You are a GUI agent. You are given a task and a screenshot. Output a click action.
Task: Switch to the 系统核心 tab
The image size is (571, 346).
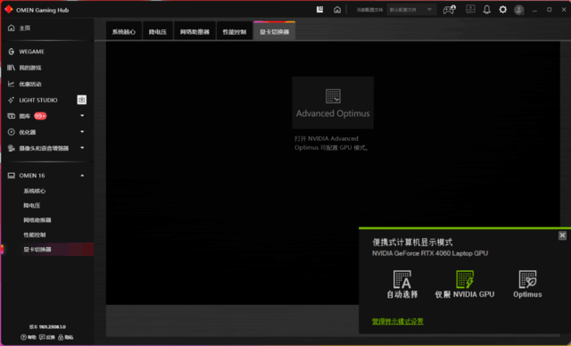[124, 31]
